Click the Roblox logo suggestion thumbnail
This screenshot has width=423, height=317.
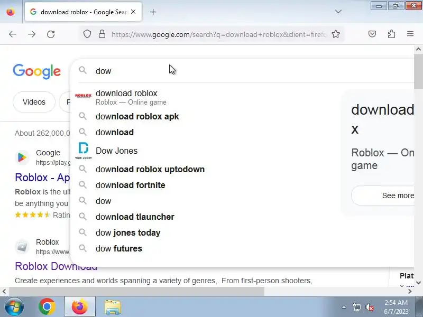(84, 96)
